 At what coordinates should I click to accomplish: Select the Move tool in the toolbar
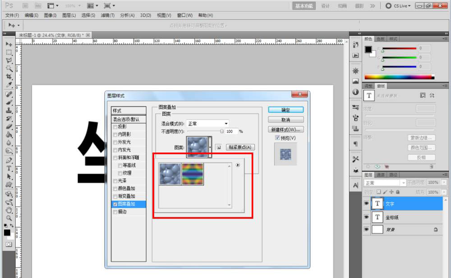coord(7,44)
